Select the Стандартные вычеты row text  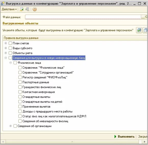(36, 97)
